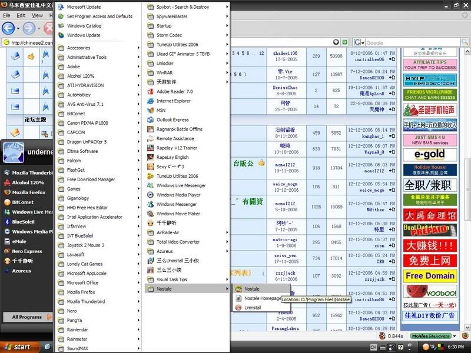Click the All Programs button
The width and height of the screenshot is (471, 353).
[x=27, y=317]
